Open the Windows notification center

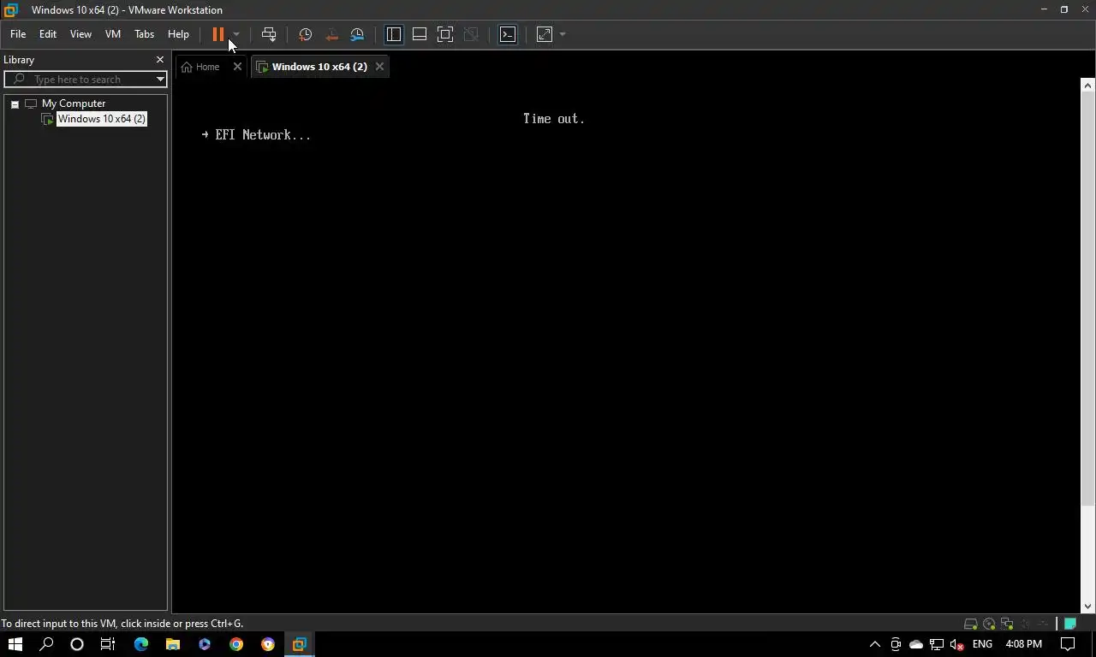[1069, 644]
